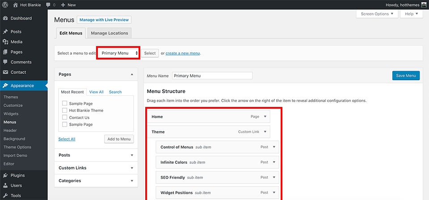Click the Media icon in sidebar
The image size is (429, 200).
tap(5, 42)
